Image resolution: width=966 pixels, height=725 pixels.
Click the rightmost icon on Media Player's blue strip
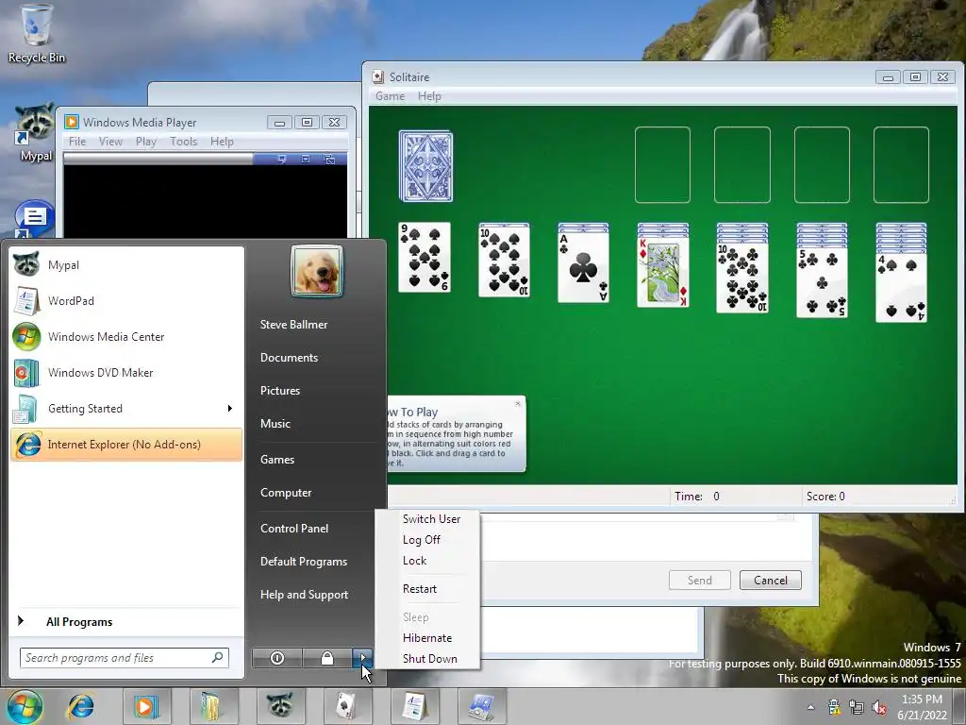(329, 159)
